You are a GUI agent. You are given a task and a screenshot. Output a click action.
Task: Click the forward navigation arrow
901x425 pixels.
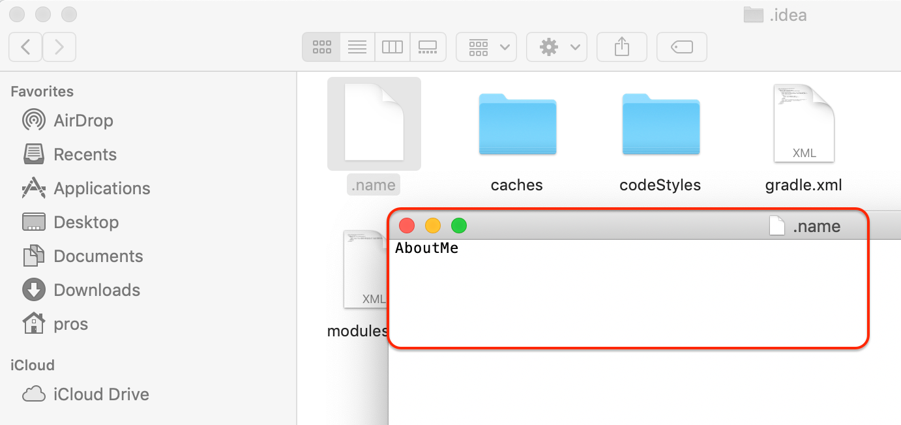pos(59,46)
